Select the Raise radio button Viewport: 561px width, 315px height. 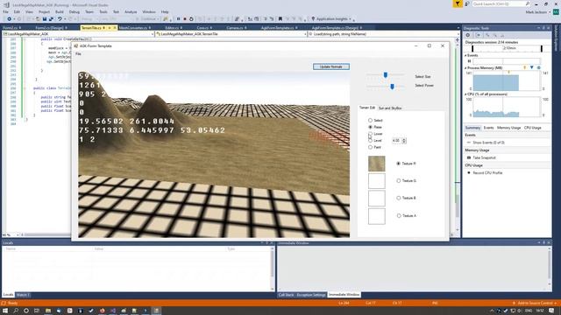(370, 127)
